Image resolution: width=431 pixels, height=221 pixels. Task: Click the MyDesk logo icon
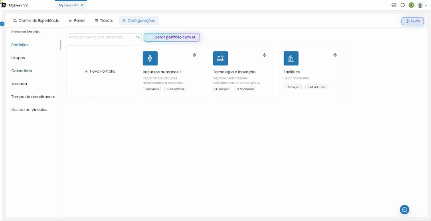coord(4,5)
